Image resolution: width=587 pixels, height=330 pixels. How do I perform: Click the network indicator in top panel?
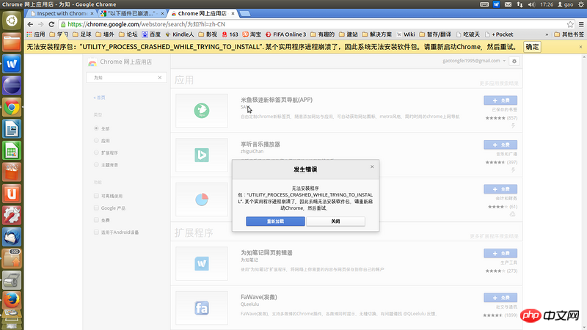pyautogui.click(x=520, y=4)
